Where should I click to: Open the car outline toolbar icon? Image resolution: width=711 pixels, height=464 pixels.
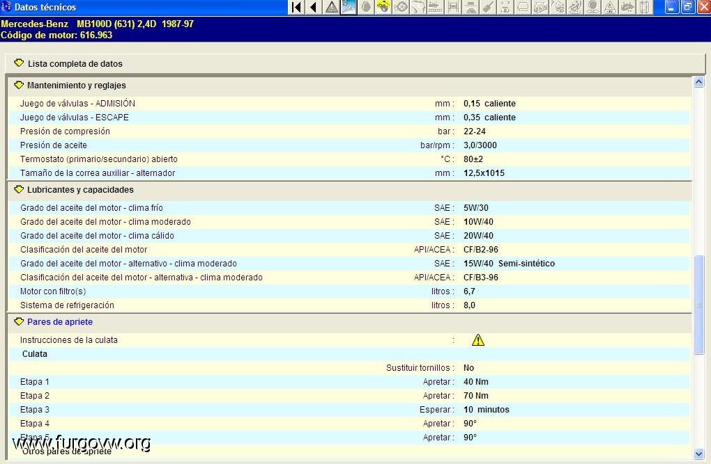523,7
